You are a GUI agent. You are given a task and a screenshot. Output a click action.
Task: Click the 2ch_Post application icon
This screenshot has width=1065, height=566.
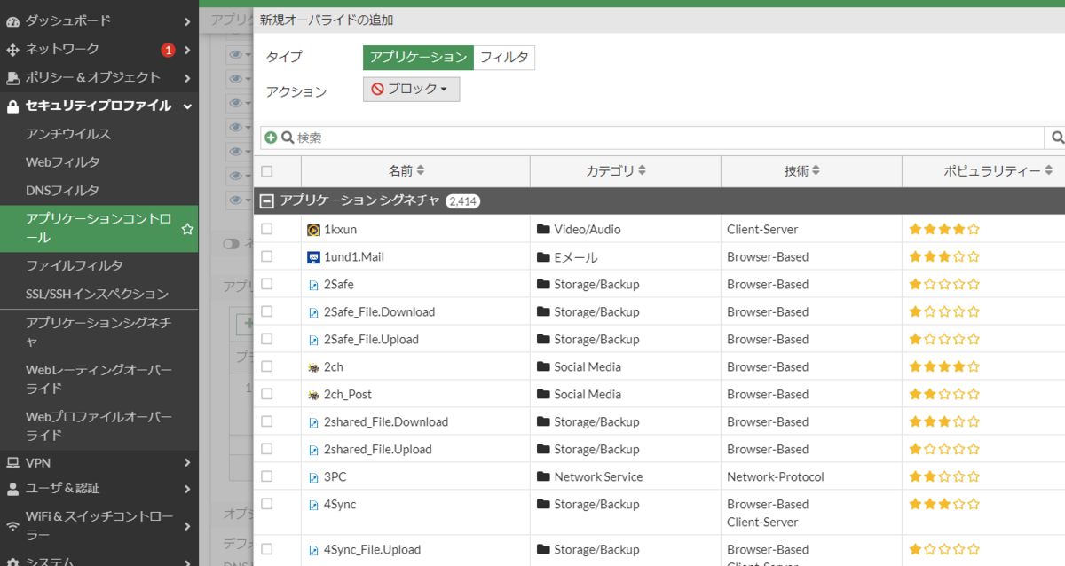pos(313,395)
